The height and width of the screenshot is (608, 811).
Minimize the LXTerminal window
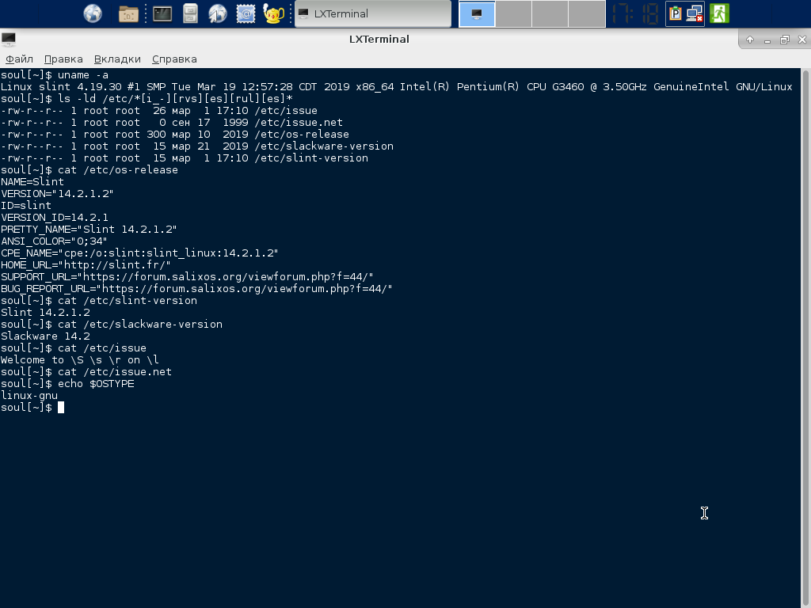[x=767, y=40]
